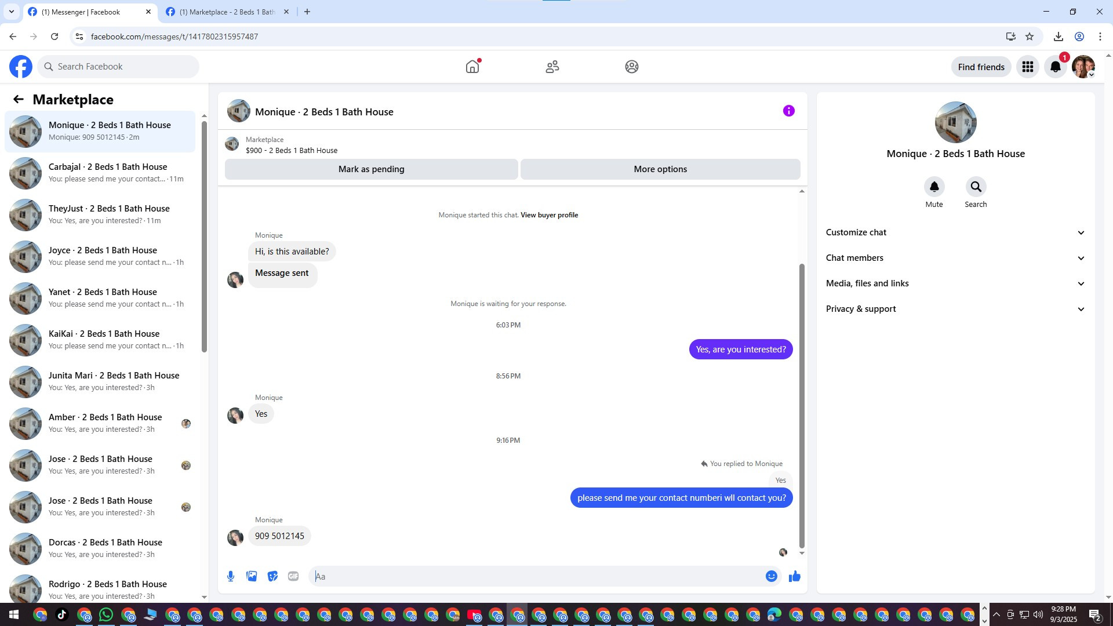The height and width of the screenshot is (626, 1113).
Task: Expand Media, files and links section
Action: coord(955,283)
